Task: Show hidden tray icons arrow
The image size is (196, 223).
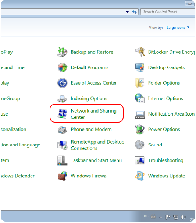Action: pos(161,217)
